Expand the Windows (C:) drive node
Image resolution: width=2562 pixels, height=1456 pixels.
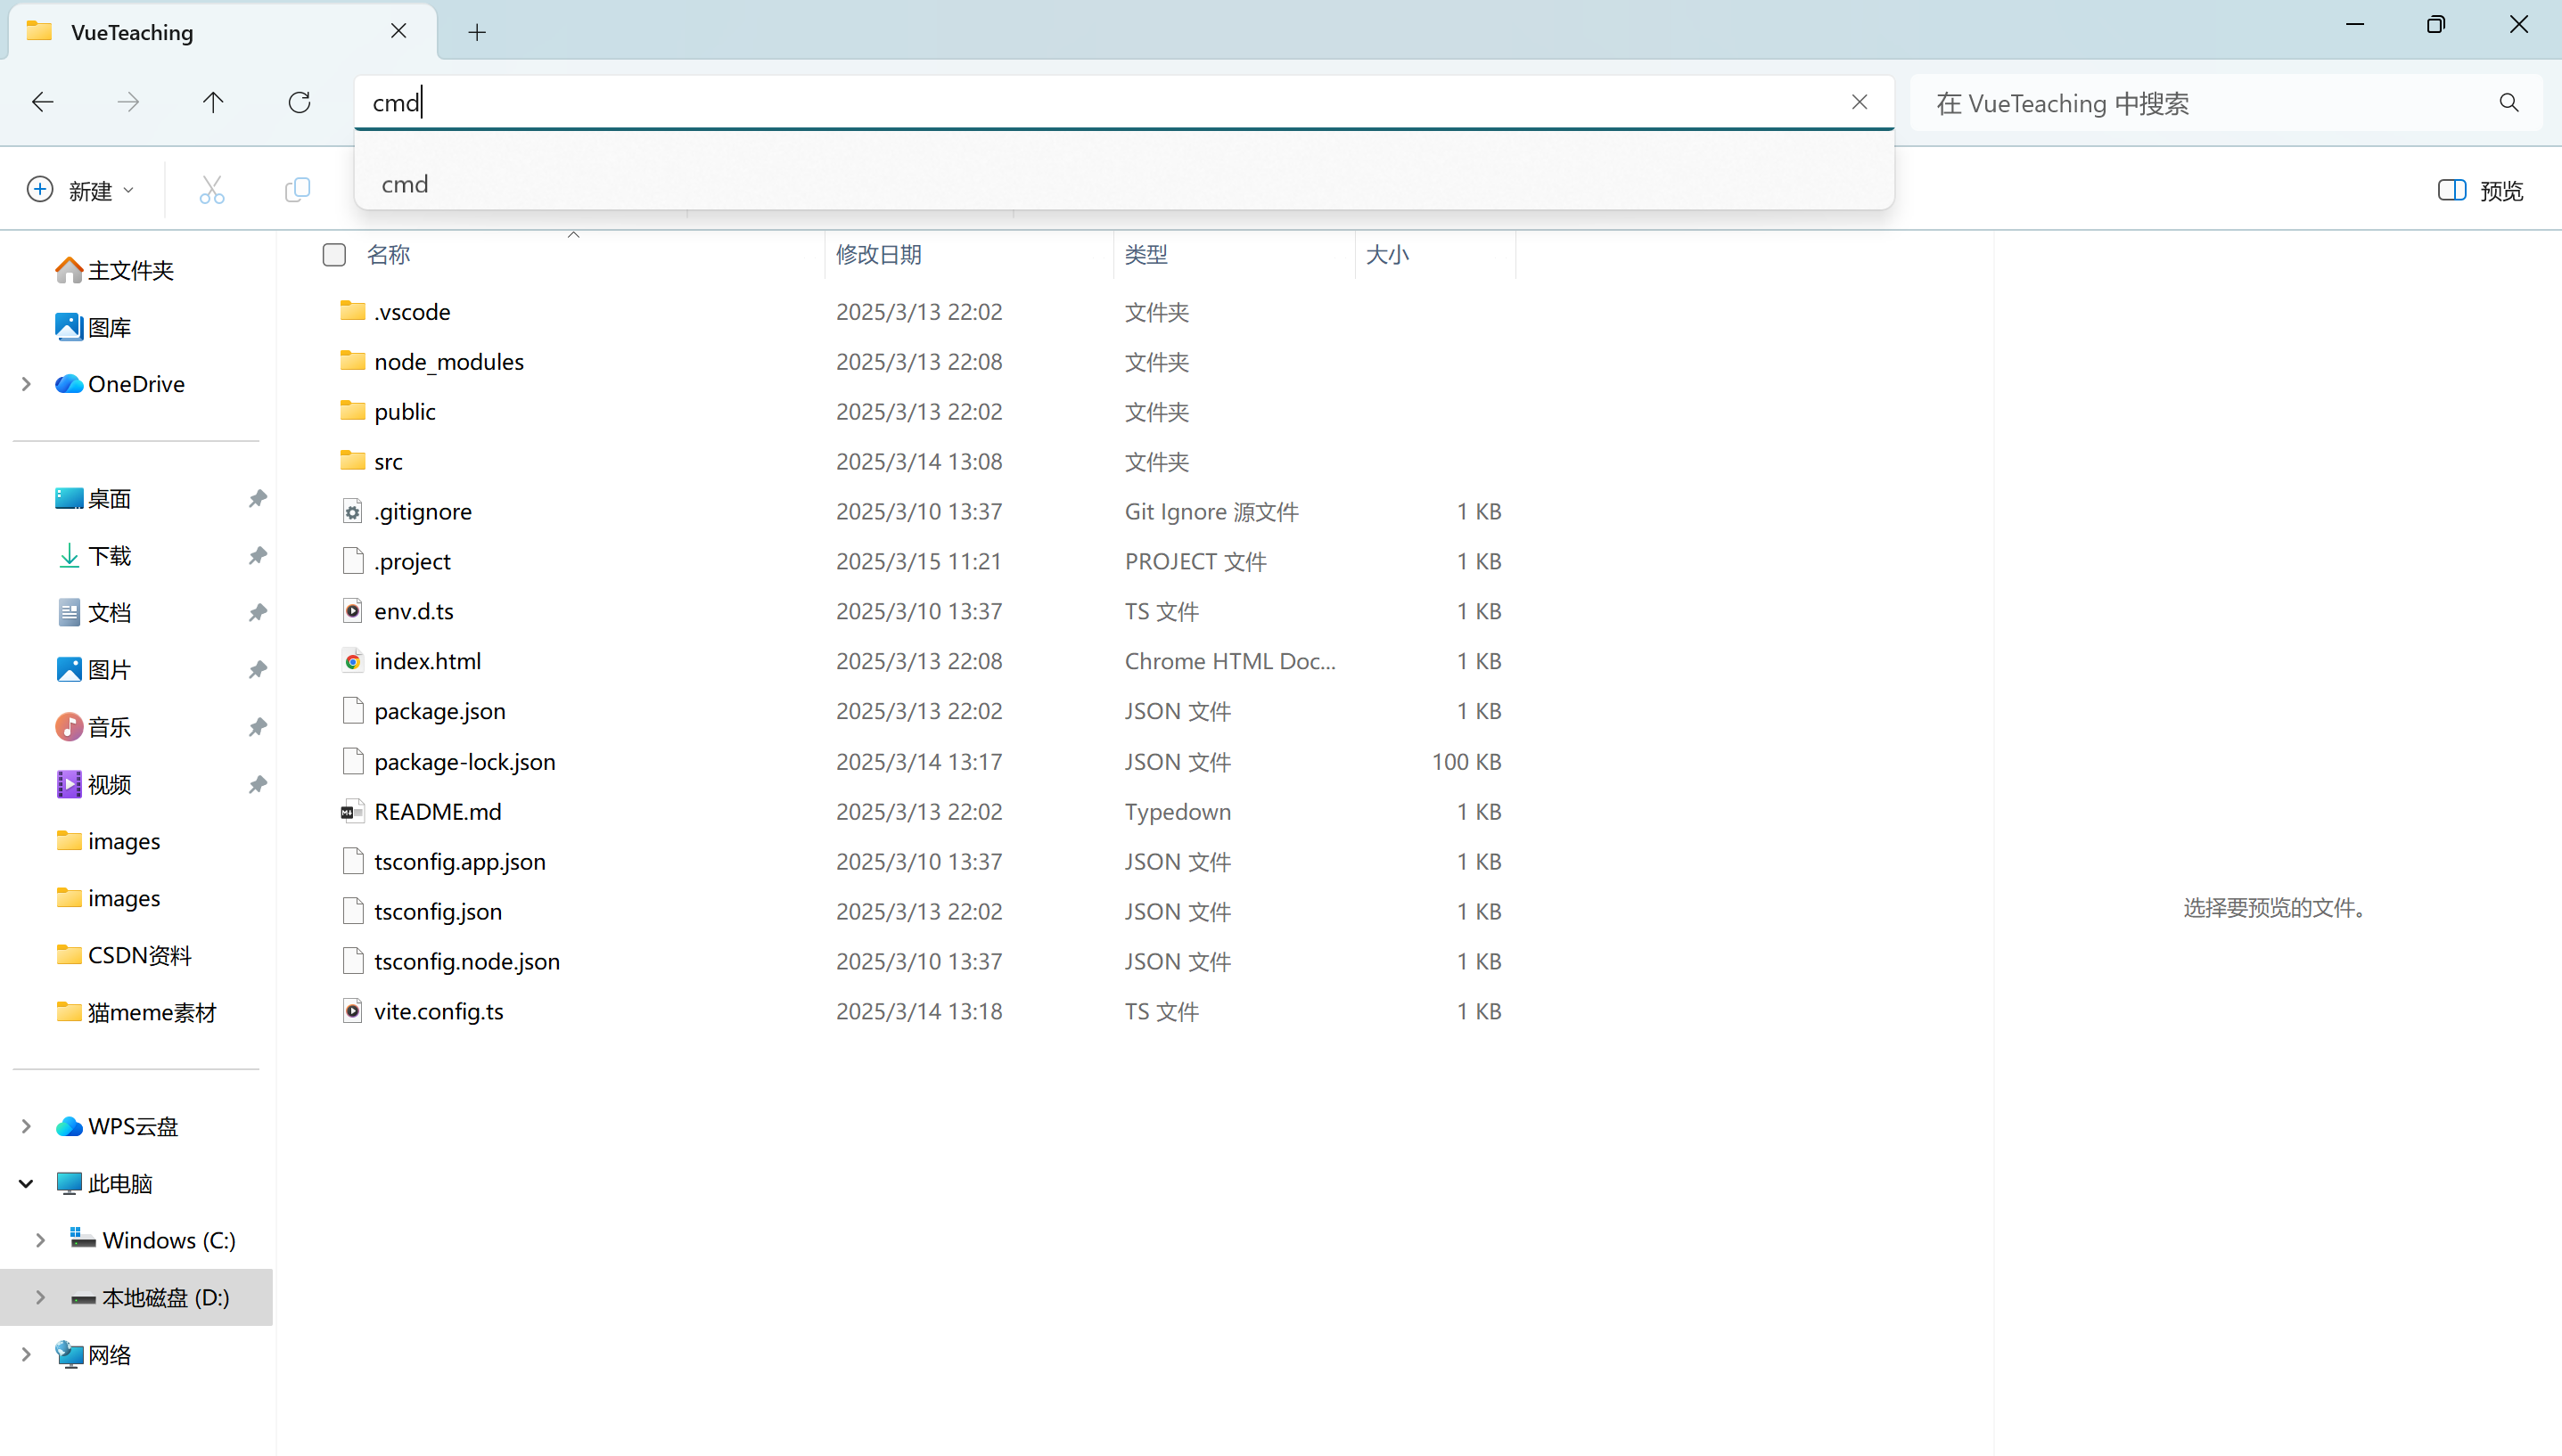pos(41,1241)
